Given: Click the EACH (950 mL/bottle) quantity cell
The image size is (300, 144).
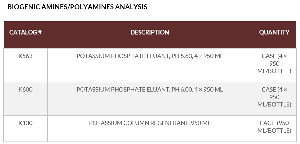Looking at the screenshot, I should (274, 127).
